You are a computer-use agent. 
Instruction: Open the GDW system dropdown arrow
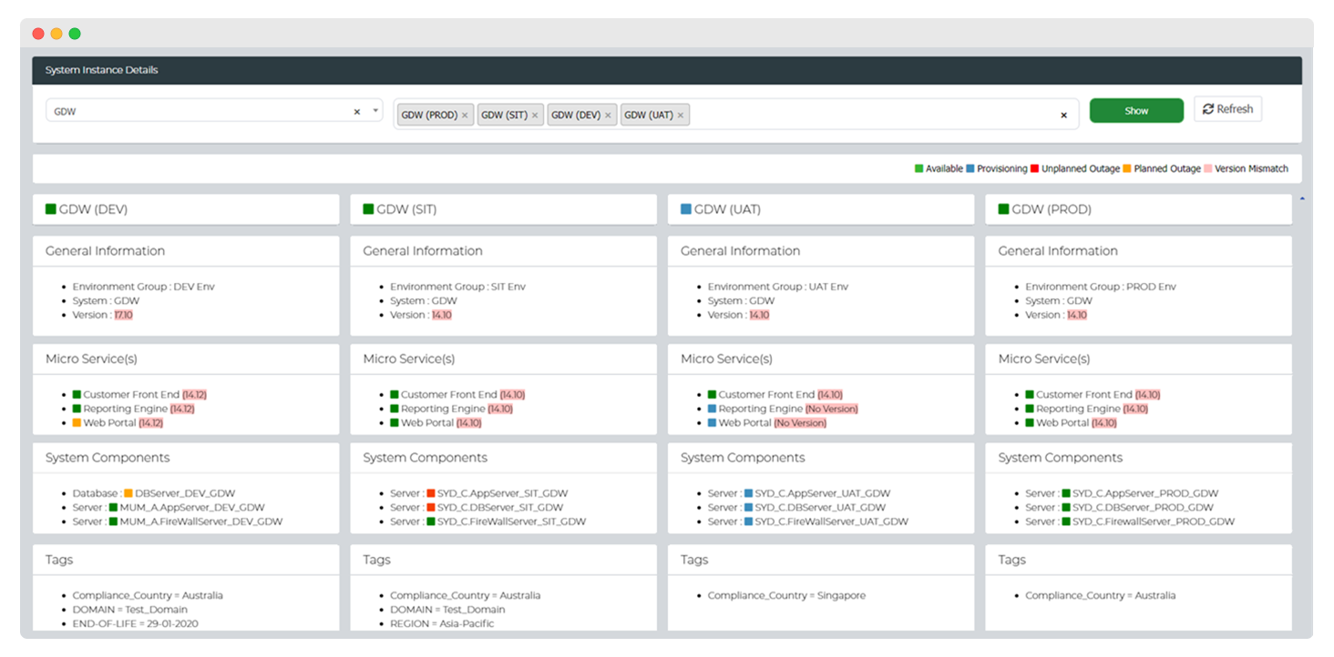point(375,111)
